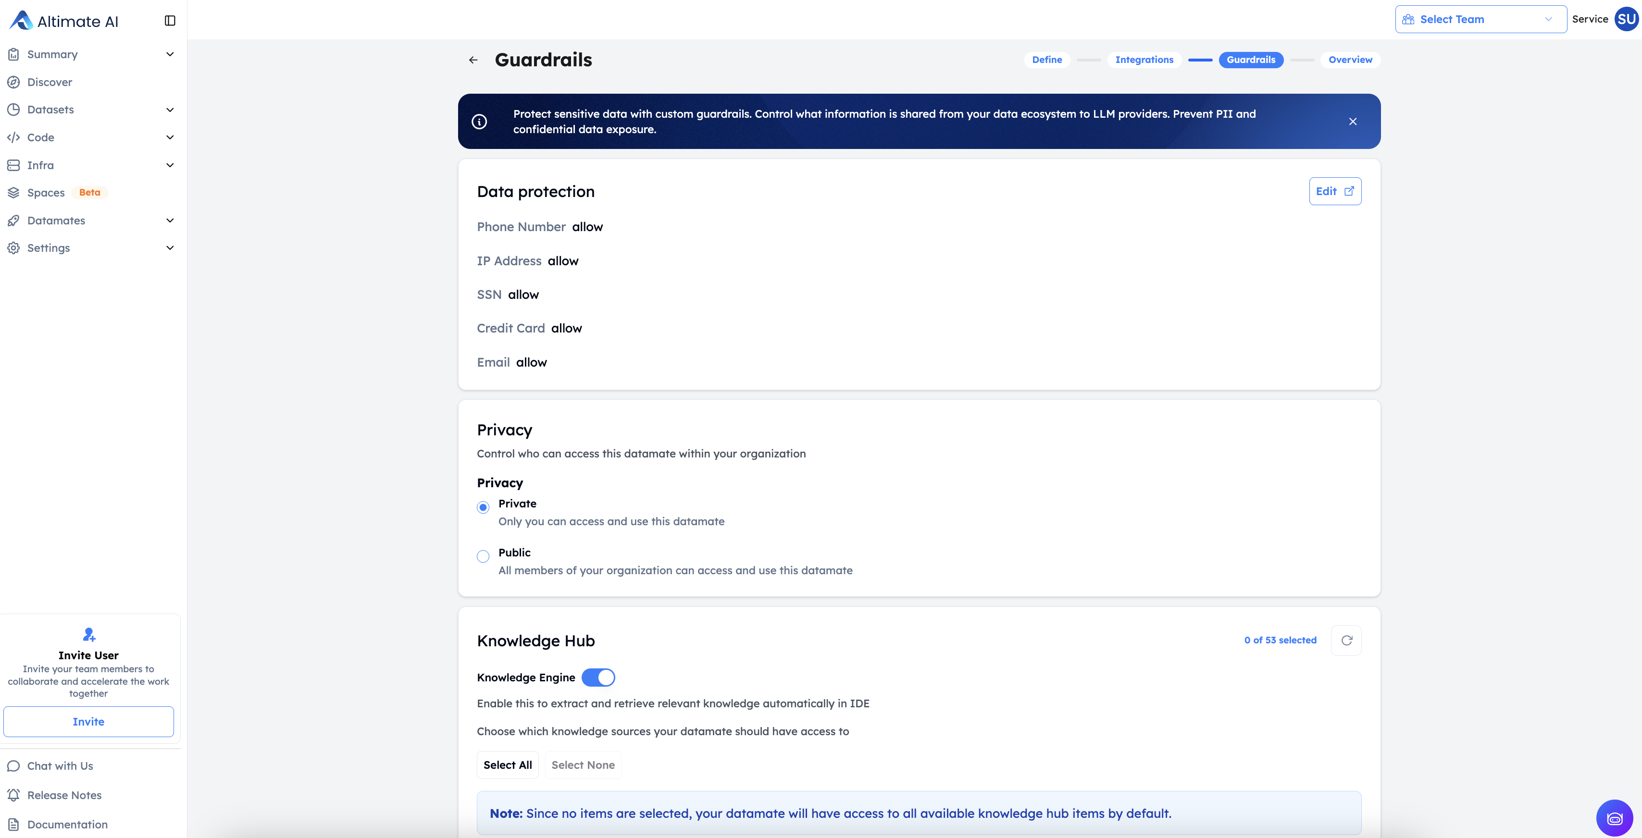This screenshot has height=838, width=1642.
Task: Go to the Define step
Action: point(1046,60)
